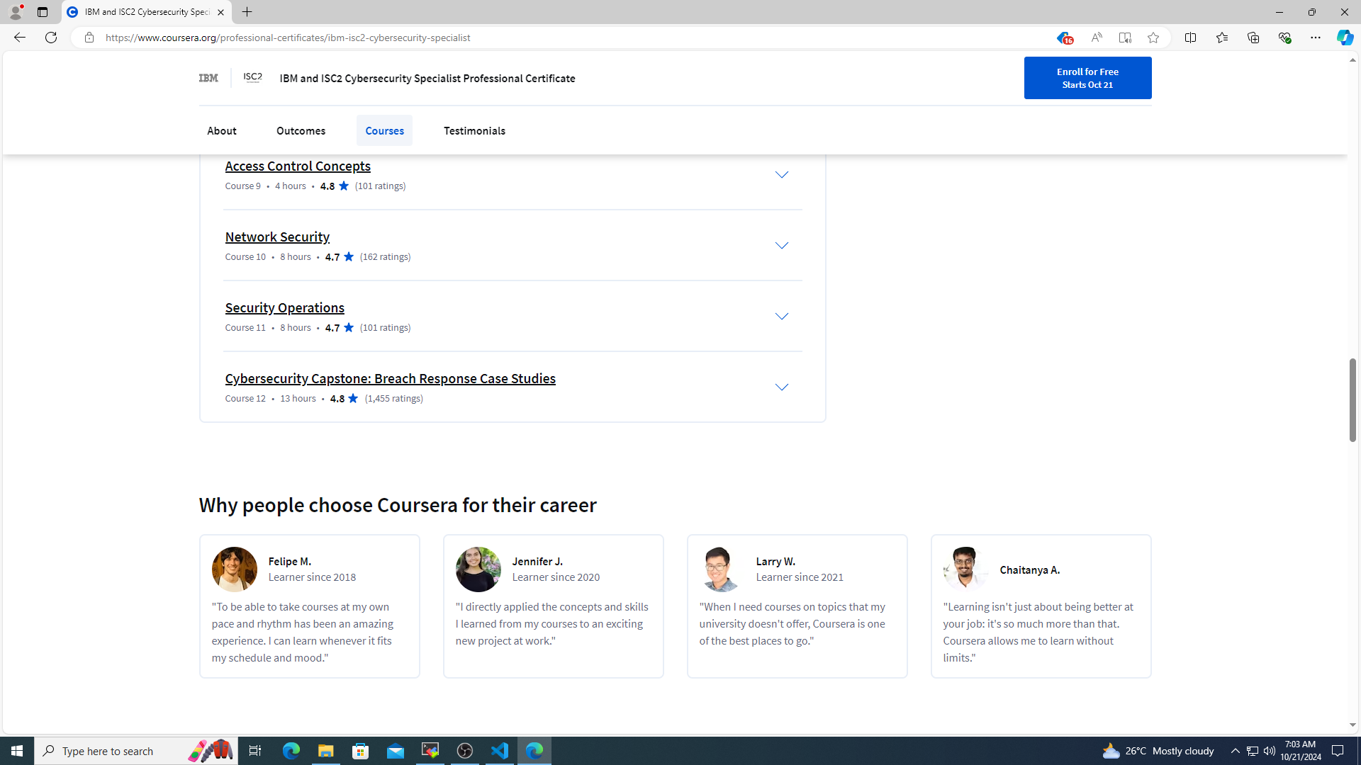1361x765 pixels.
Task: Open the shopping coupons badge icon
Action: [1063, 38]
